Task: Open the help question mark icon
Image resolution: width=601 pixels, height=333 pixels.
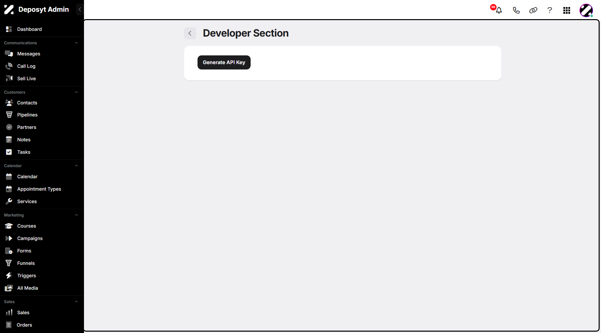Action: tap(550, 10)
